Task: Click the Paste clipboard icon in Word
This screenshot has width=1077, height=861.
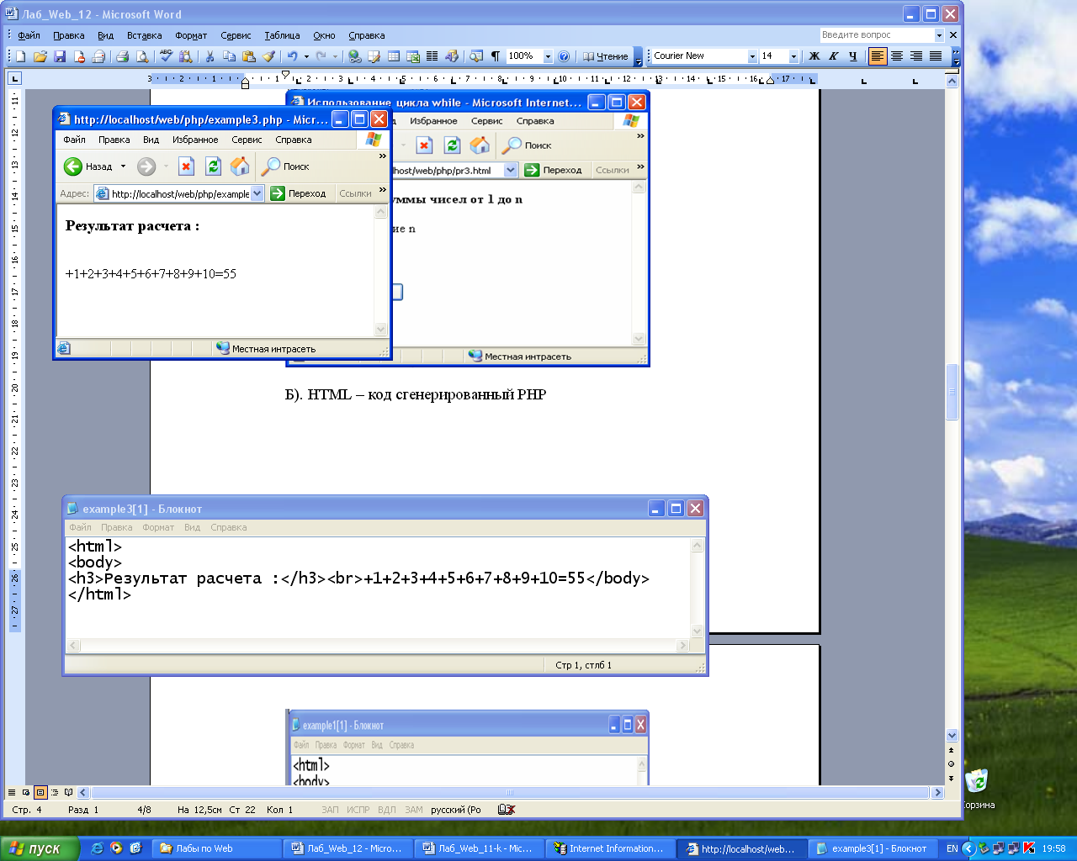Action: 248,56
